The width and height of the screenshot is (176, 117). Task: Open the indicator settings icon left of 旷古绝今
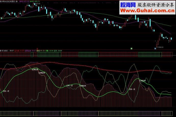[1, 51]
